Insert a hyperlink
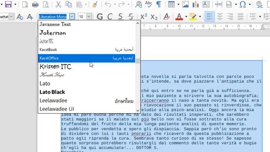This screenshot has height=152, width=270. tap(259, 4)
